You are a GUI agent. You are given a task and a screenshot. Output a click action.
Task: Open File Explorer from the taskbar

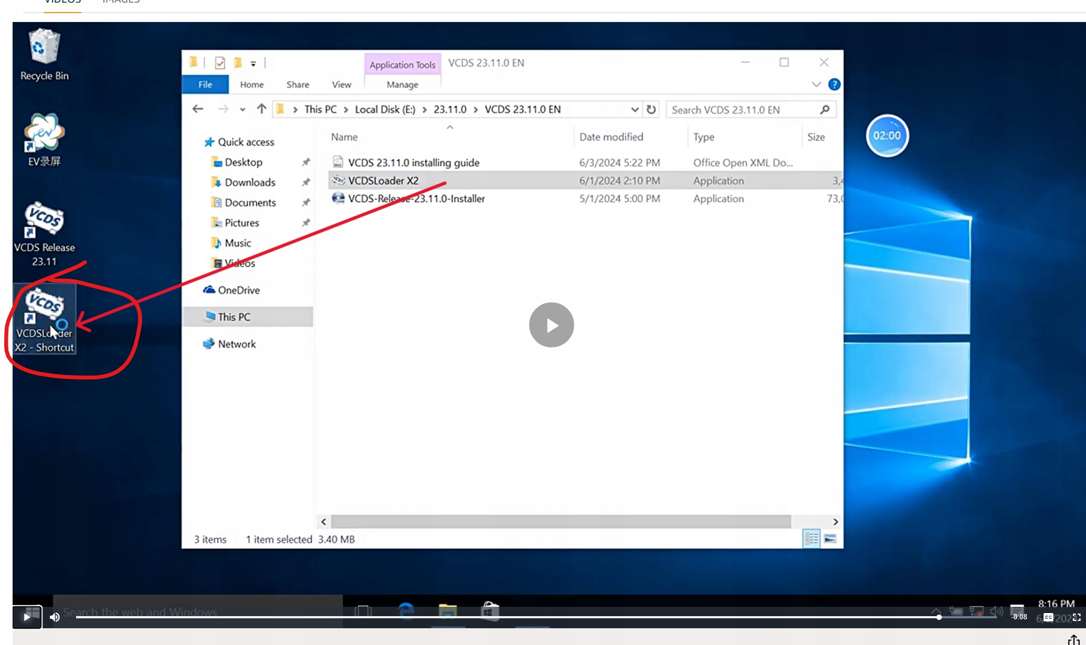pos(447,611)
